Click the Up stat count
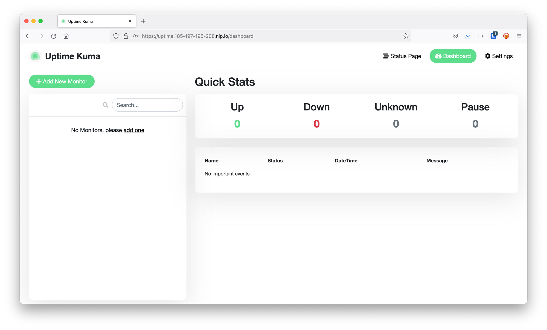Image resolution: width=547 pixels, height=330 pixels. pos(237,124)
